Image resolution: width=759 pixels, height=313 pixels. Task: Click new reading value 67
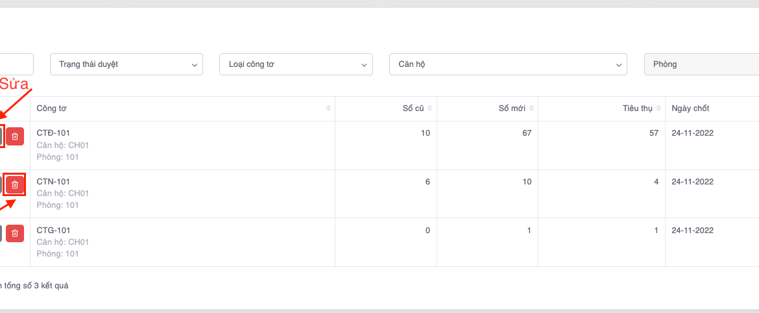click(x=526, y=133)
